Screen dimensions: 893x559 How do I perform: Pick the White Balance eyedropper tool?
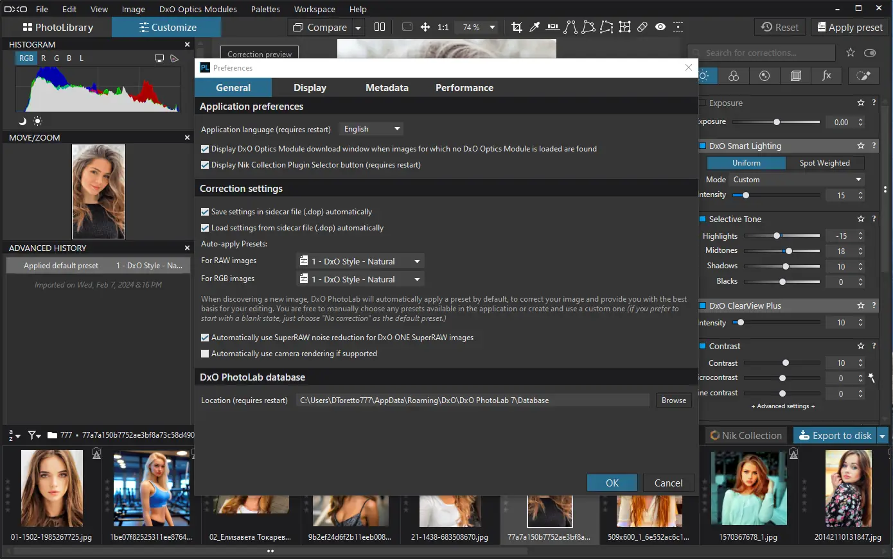coord(535,27)
